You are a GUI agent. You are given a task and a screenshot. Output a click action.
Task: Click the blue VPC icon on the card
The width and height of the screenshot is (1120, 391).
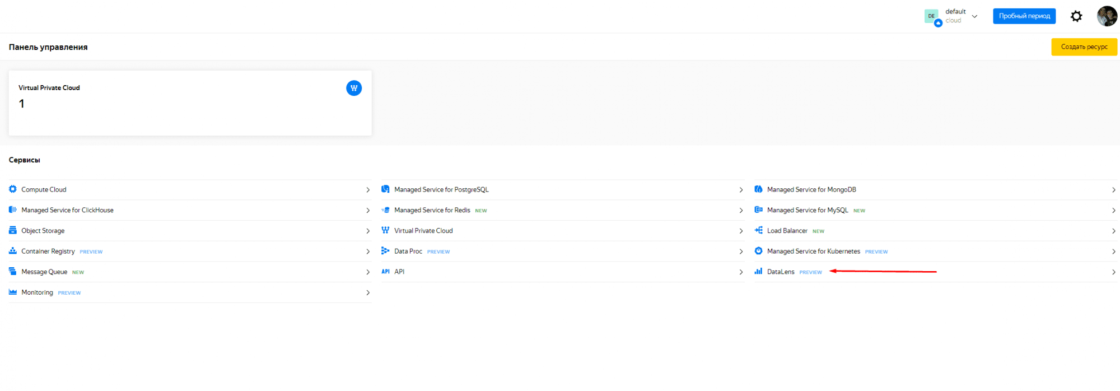[354, 88]
